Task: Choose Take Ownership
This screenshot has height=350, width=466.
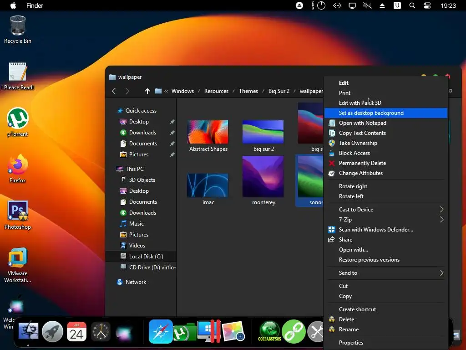Action: [x=386, y=143]
